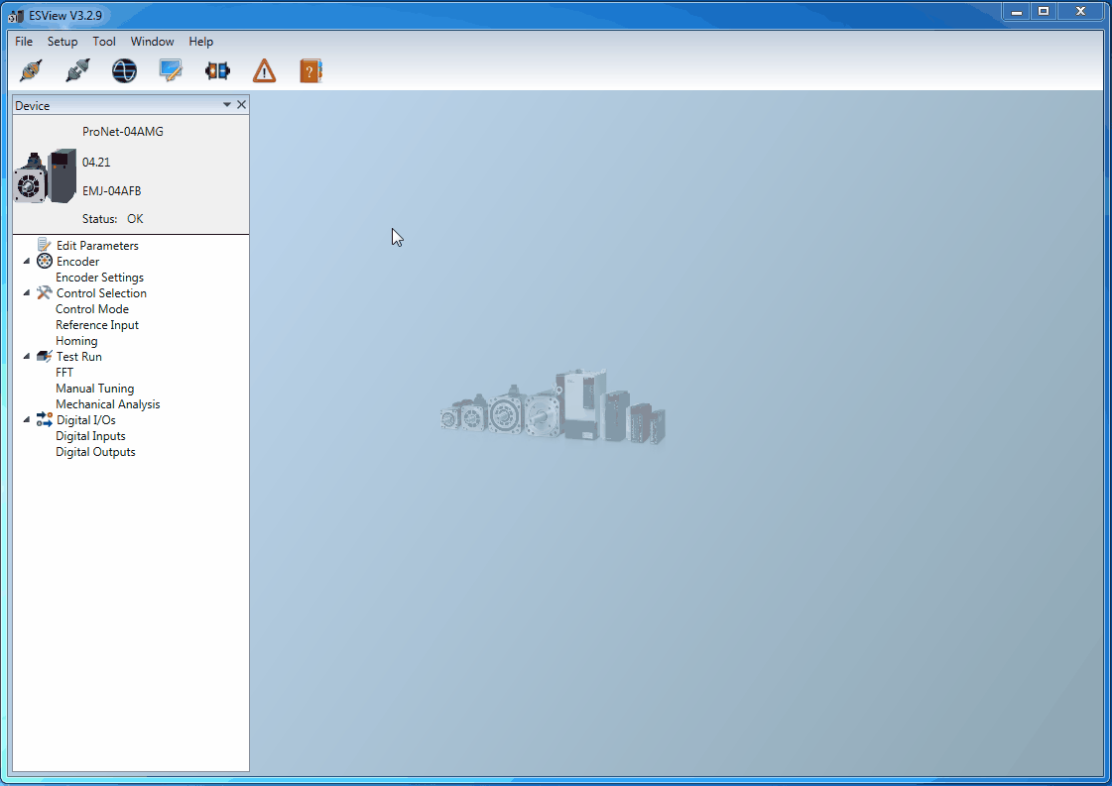Screen dimensions: 1112x786
Task: Open Control Mode settings
Action: click(x=92, y=309)
